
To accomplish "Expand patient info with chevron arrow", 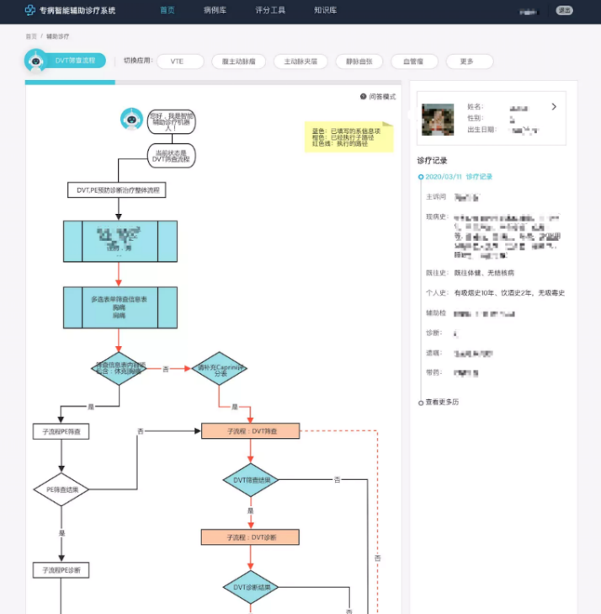I will click(x=554, y=106).
